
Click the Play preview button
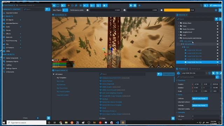coord(131,6)
